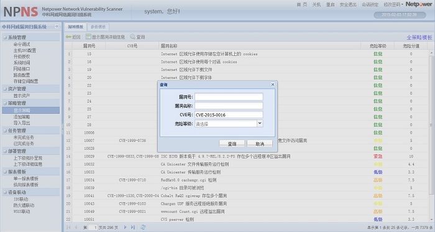
Task: Open 升级授权 in the sidebar
Action: point(22,57)
